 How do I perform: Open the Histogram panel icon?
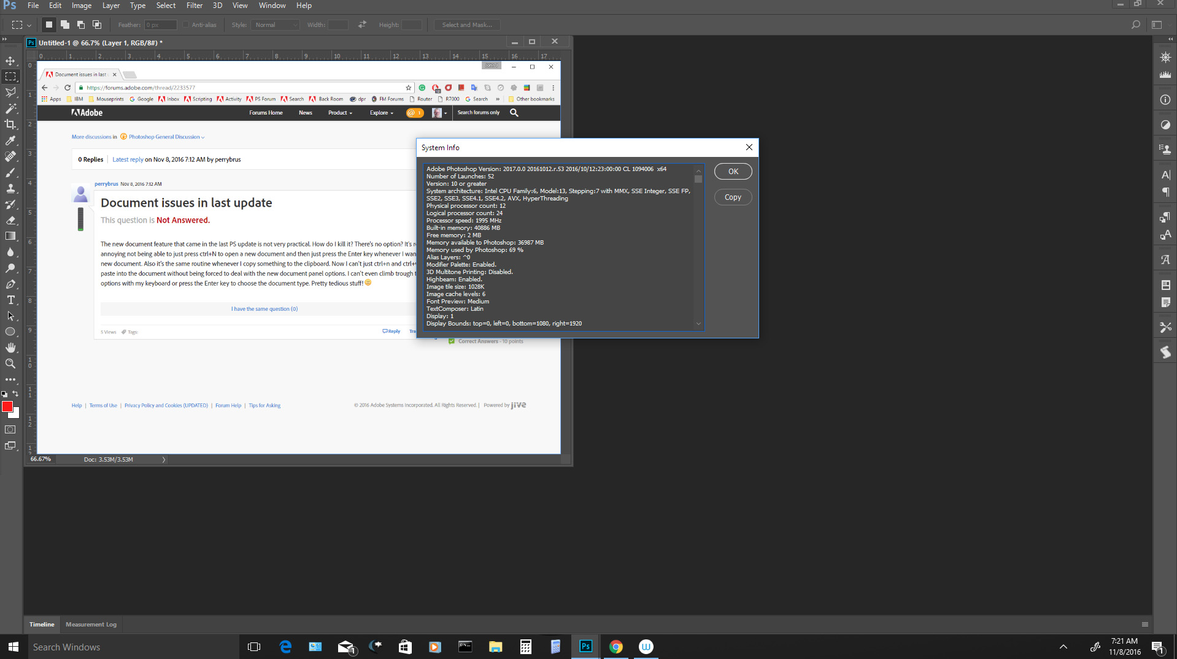click(1165, 74)
